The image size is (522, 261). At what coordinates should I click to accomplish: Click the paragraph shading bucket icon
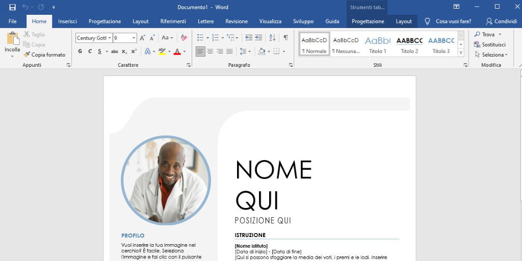point(262,51)
